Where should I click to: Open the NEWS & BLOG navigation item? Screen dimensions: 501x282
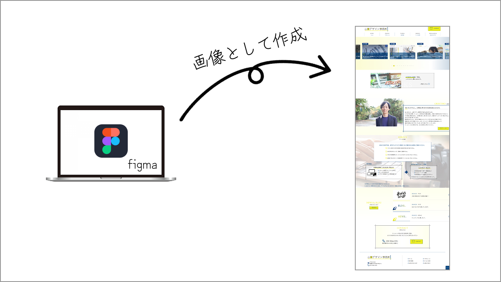pyautogui.click(x=433, y=34)
